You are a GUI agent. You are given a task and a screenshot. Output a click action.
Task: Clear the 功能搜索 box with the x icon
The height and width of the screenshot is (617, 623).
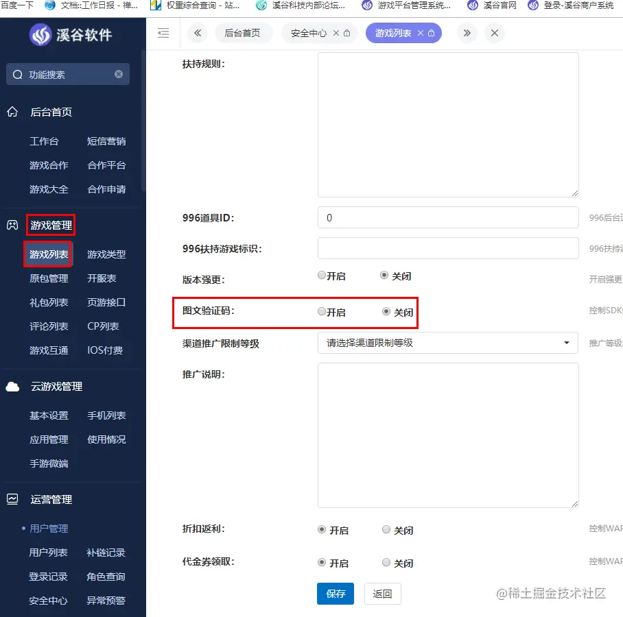click(119, 74)
